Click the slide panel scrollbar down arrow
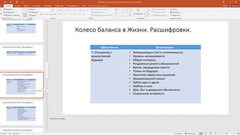The height and width of the screenshot is (135, 240). coord(46,131)
